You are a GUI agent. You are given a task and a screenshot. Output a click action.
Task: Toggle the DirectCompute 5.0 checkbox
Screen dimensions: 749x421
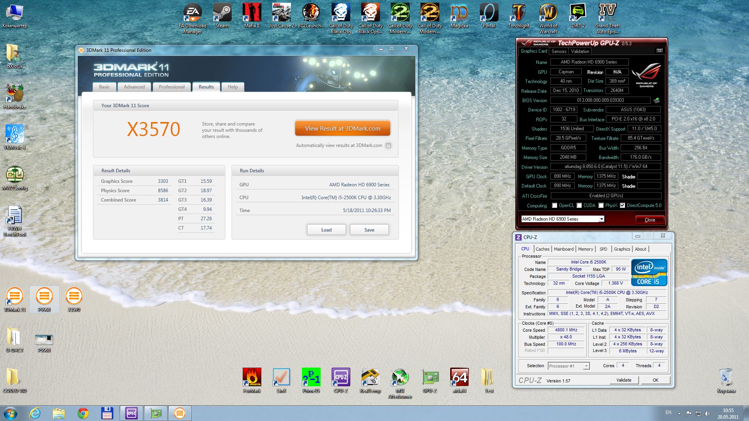(x=622, y=205)
